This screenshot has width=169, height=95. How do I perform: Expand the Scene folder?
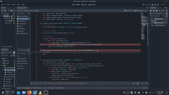[x=3, y=63]
